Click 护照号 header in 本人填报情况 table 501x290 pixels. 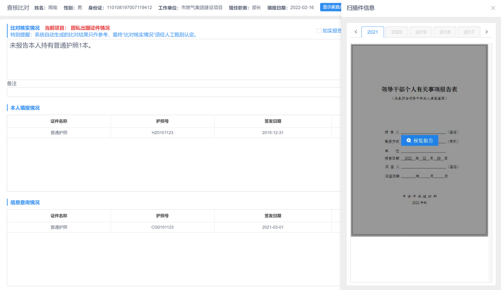coord(162,121)
